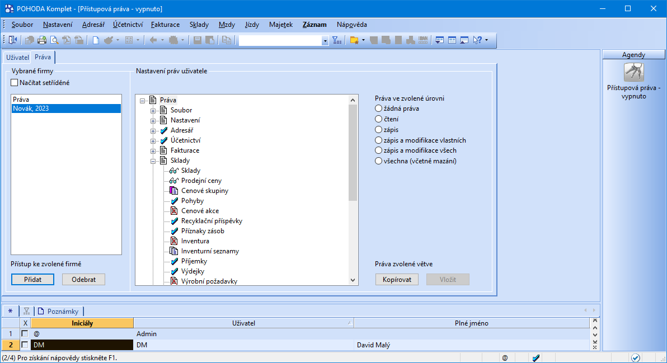Expand the Soubor tree node
The image size is (667, 363).
coord(153,111)
